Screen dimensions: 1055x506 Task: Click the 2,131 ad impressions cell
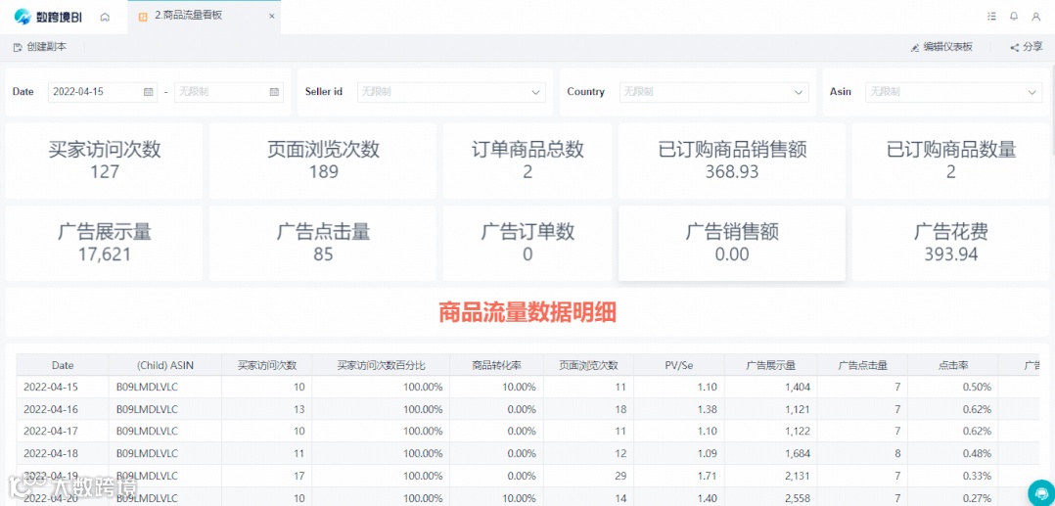coord(771,476)
